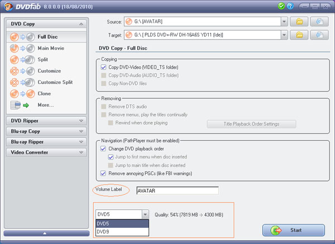Click the Clone mode disc icon
The image size is (335, 244).
point(22,94)
